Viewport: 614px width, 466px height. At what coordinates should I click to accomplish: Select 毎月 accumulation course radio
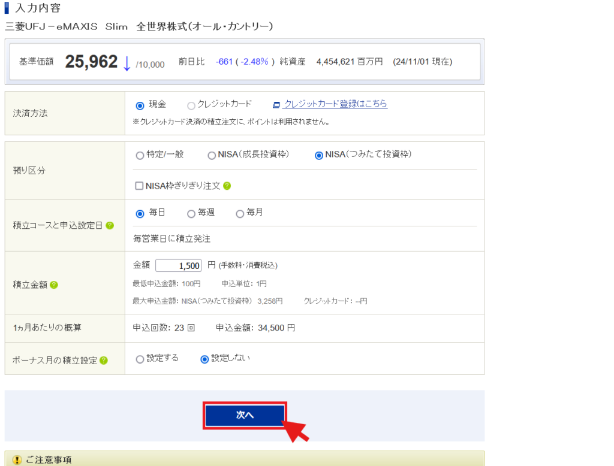[x=240, y=214]
